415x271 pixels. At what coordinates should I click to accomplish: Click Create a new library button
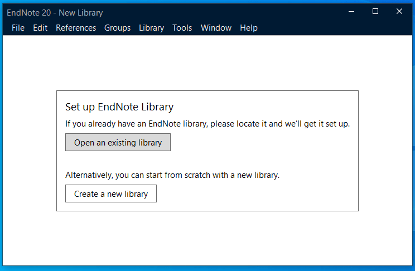tap(111, 193)
